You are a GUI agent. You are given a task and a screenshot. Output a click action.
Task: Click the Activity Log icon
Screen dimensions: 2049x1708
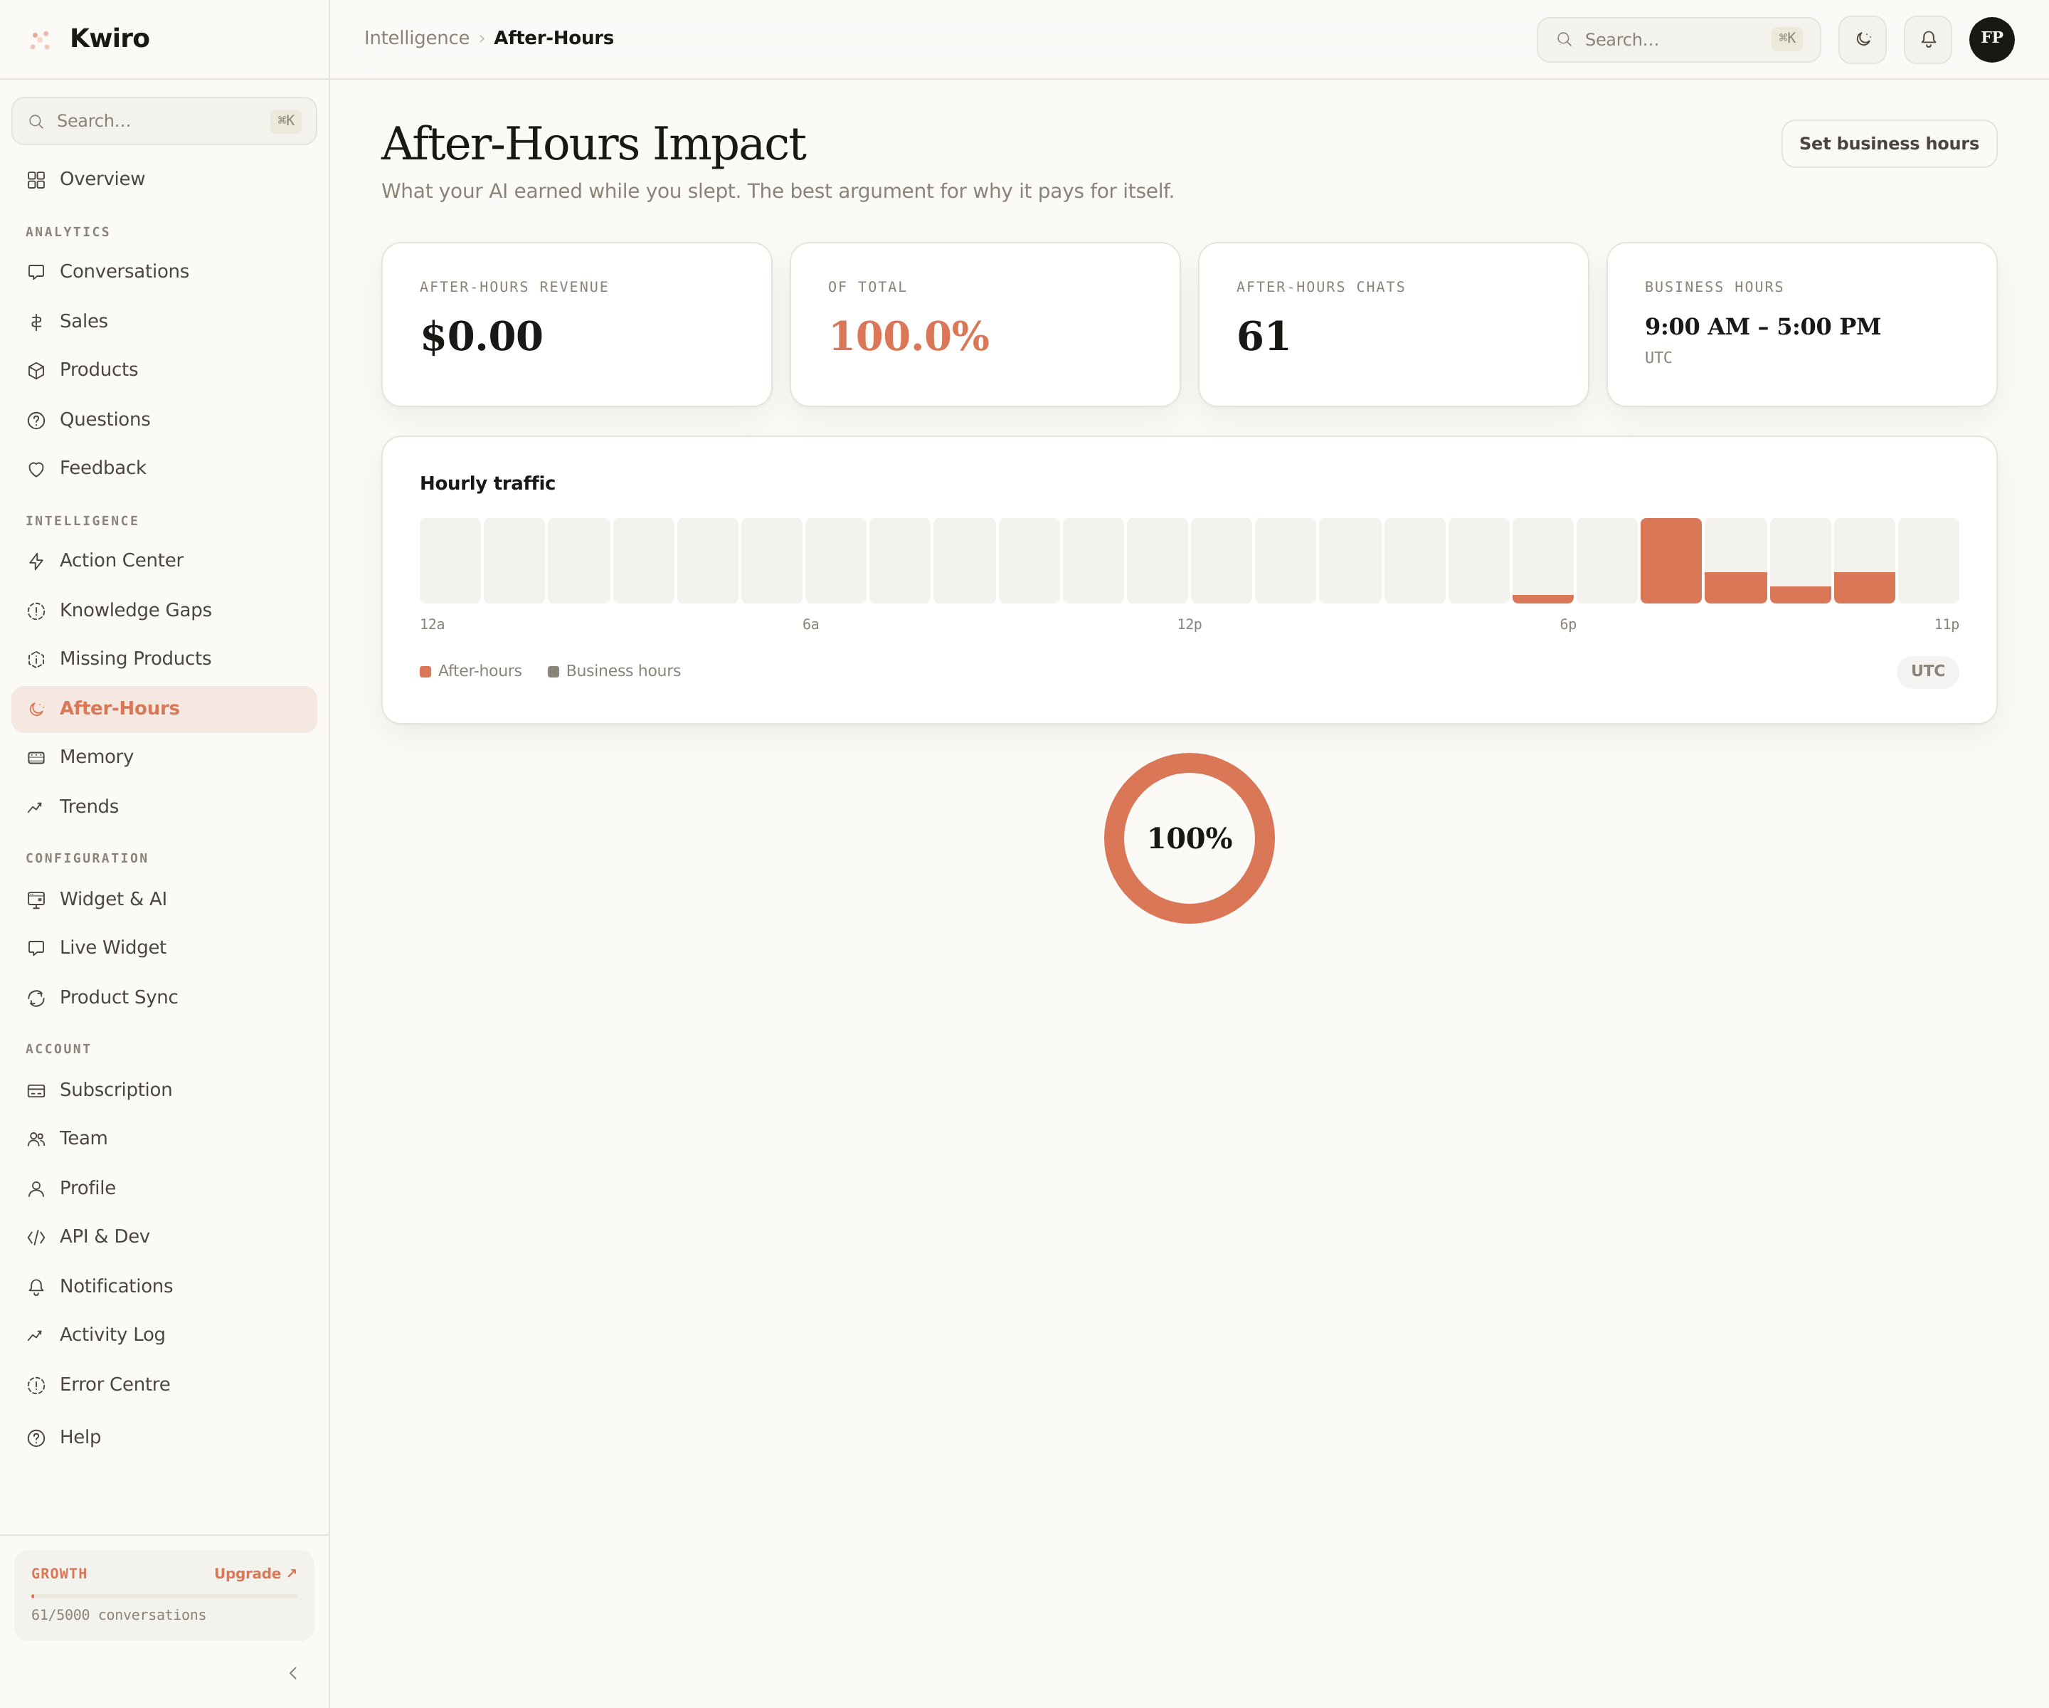coord(36,1336)
